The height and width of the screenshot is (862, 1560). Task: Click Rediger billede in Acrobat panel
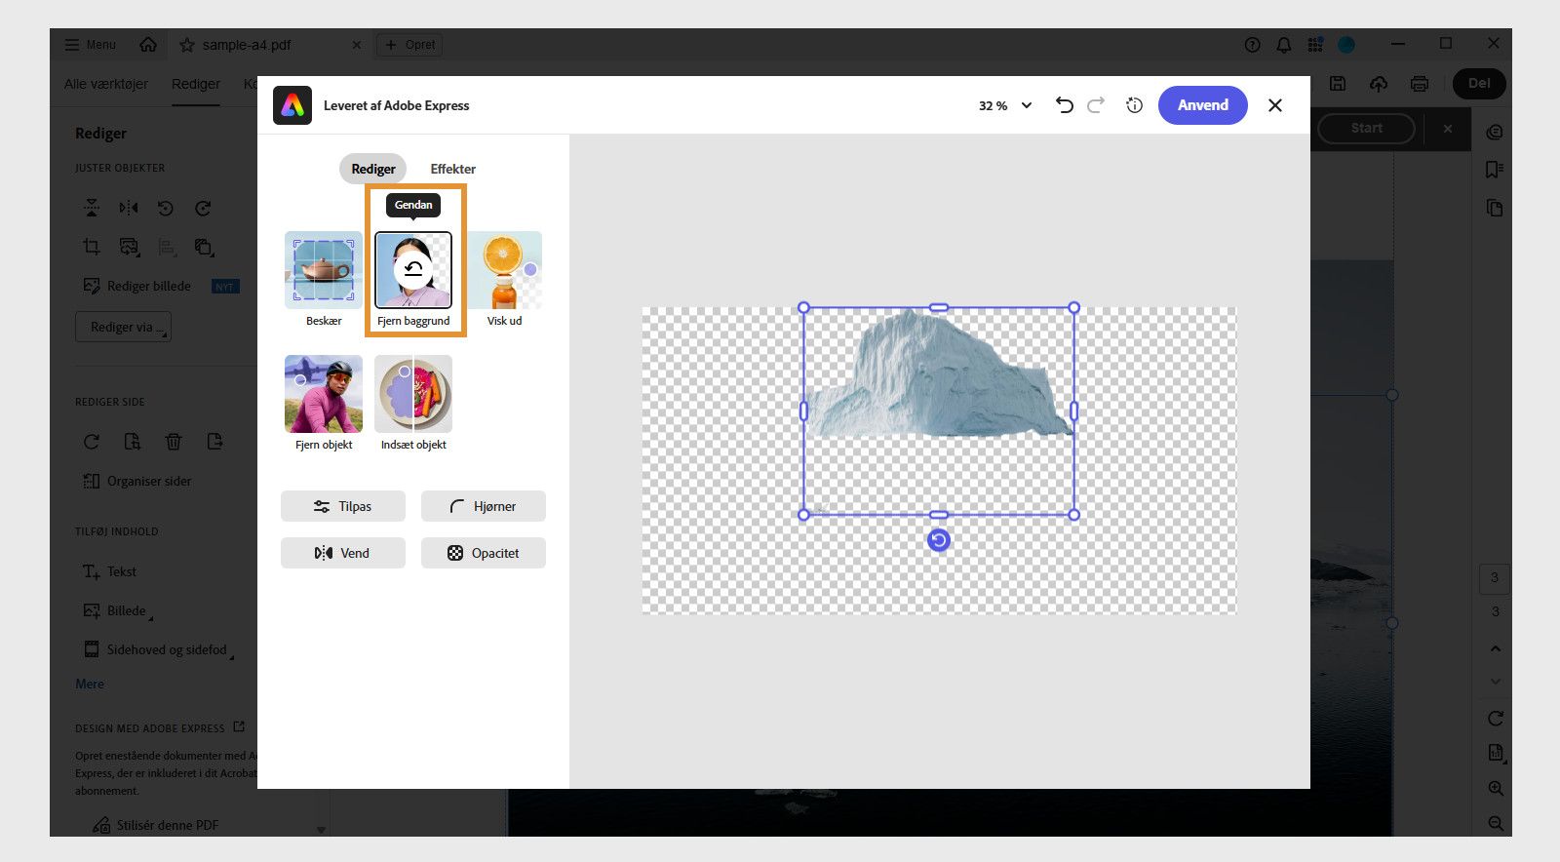click(137, 286)
